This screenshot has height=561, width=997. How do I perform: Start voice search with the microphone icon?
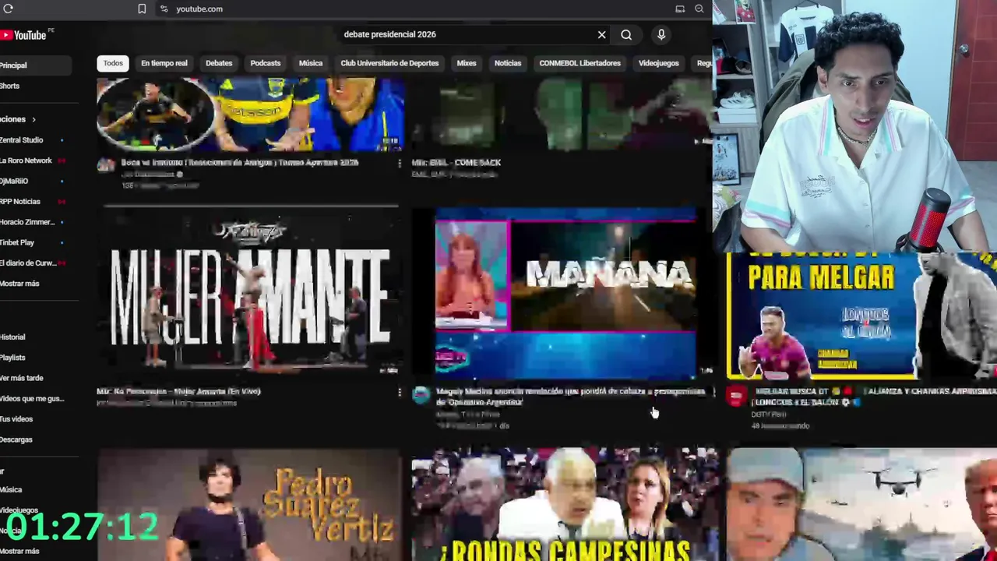(661, 34)
